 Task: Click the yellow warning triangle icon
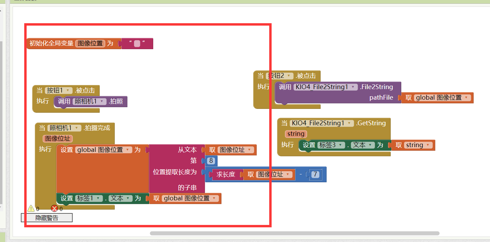point(31,209)
